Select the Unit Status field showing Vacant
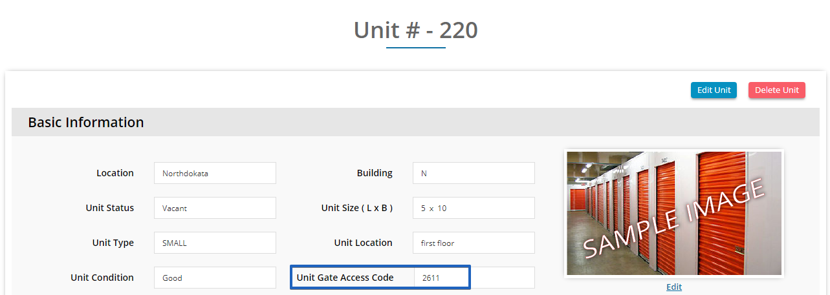Viewport: 830px width, 295px height. coord(215,208)
